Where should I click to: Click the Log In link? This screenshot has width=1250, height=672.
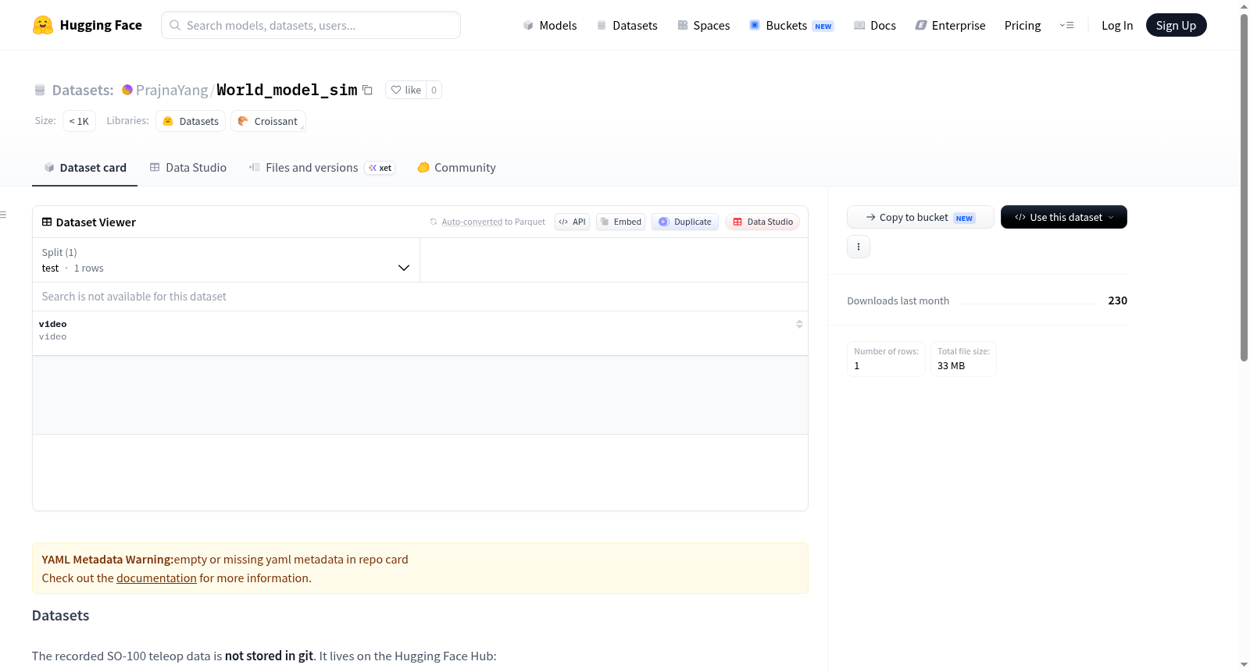pos(1117,25)
